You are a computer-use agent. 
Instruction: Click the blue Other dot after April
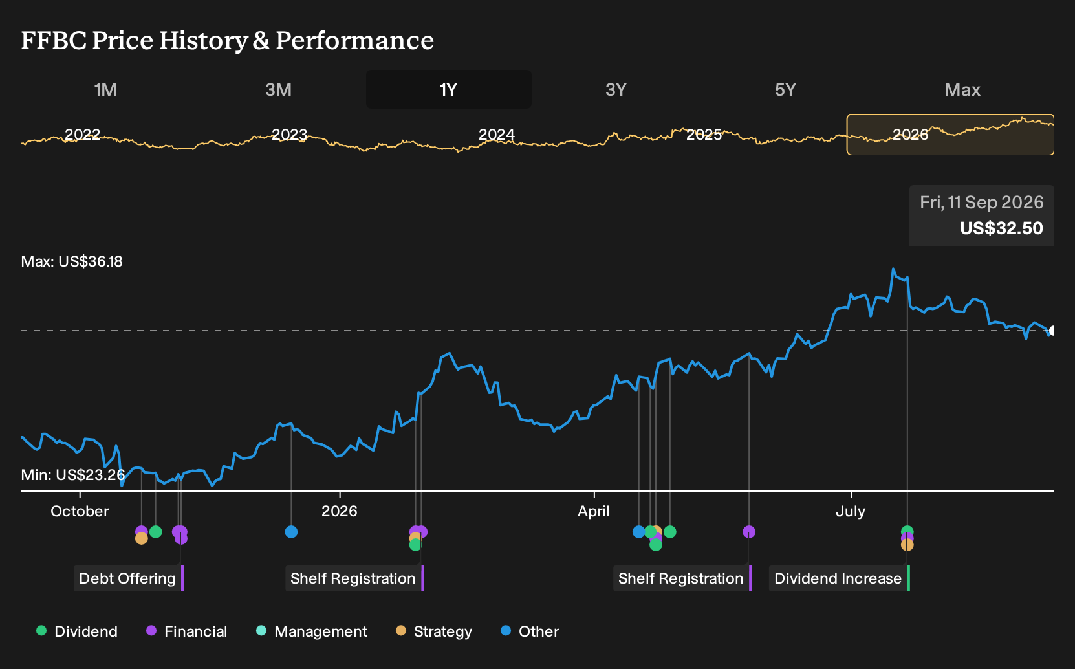638,532
